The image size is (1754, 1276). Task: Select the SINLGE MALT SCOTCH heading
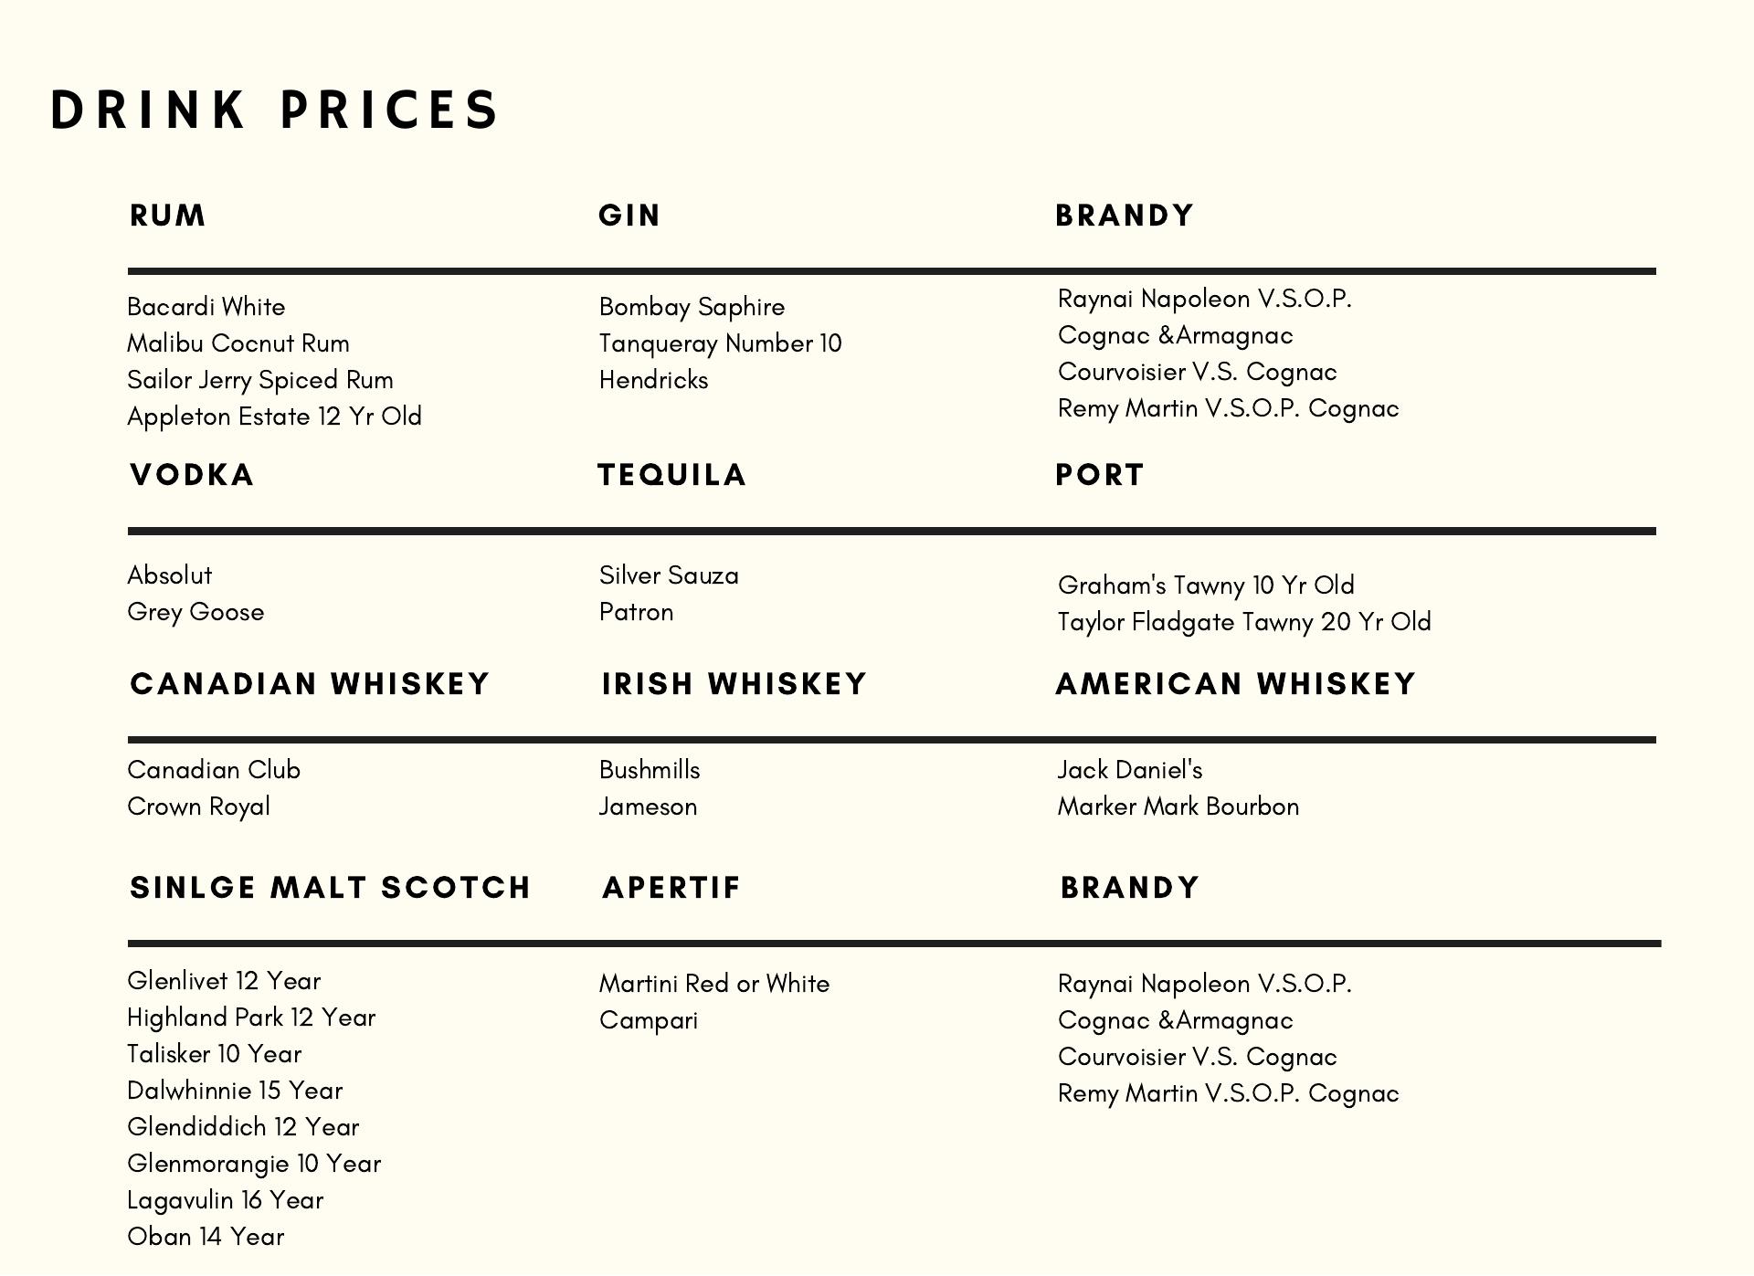(x=330, y=888)
